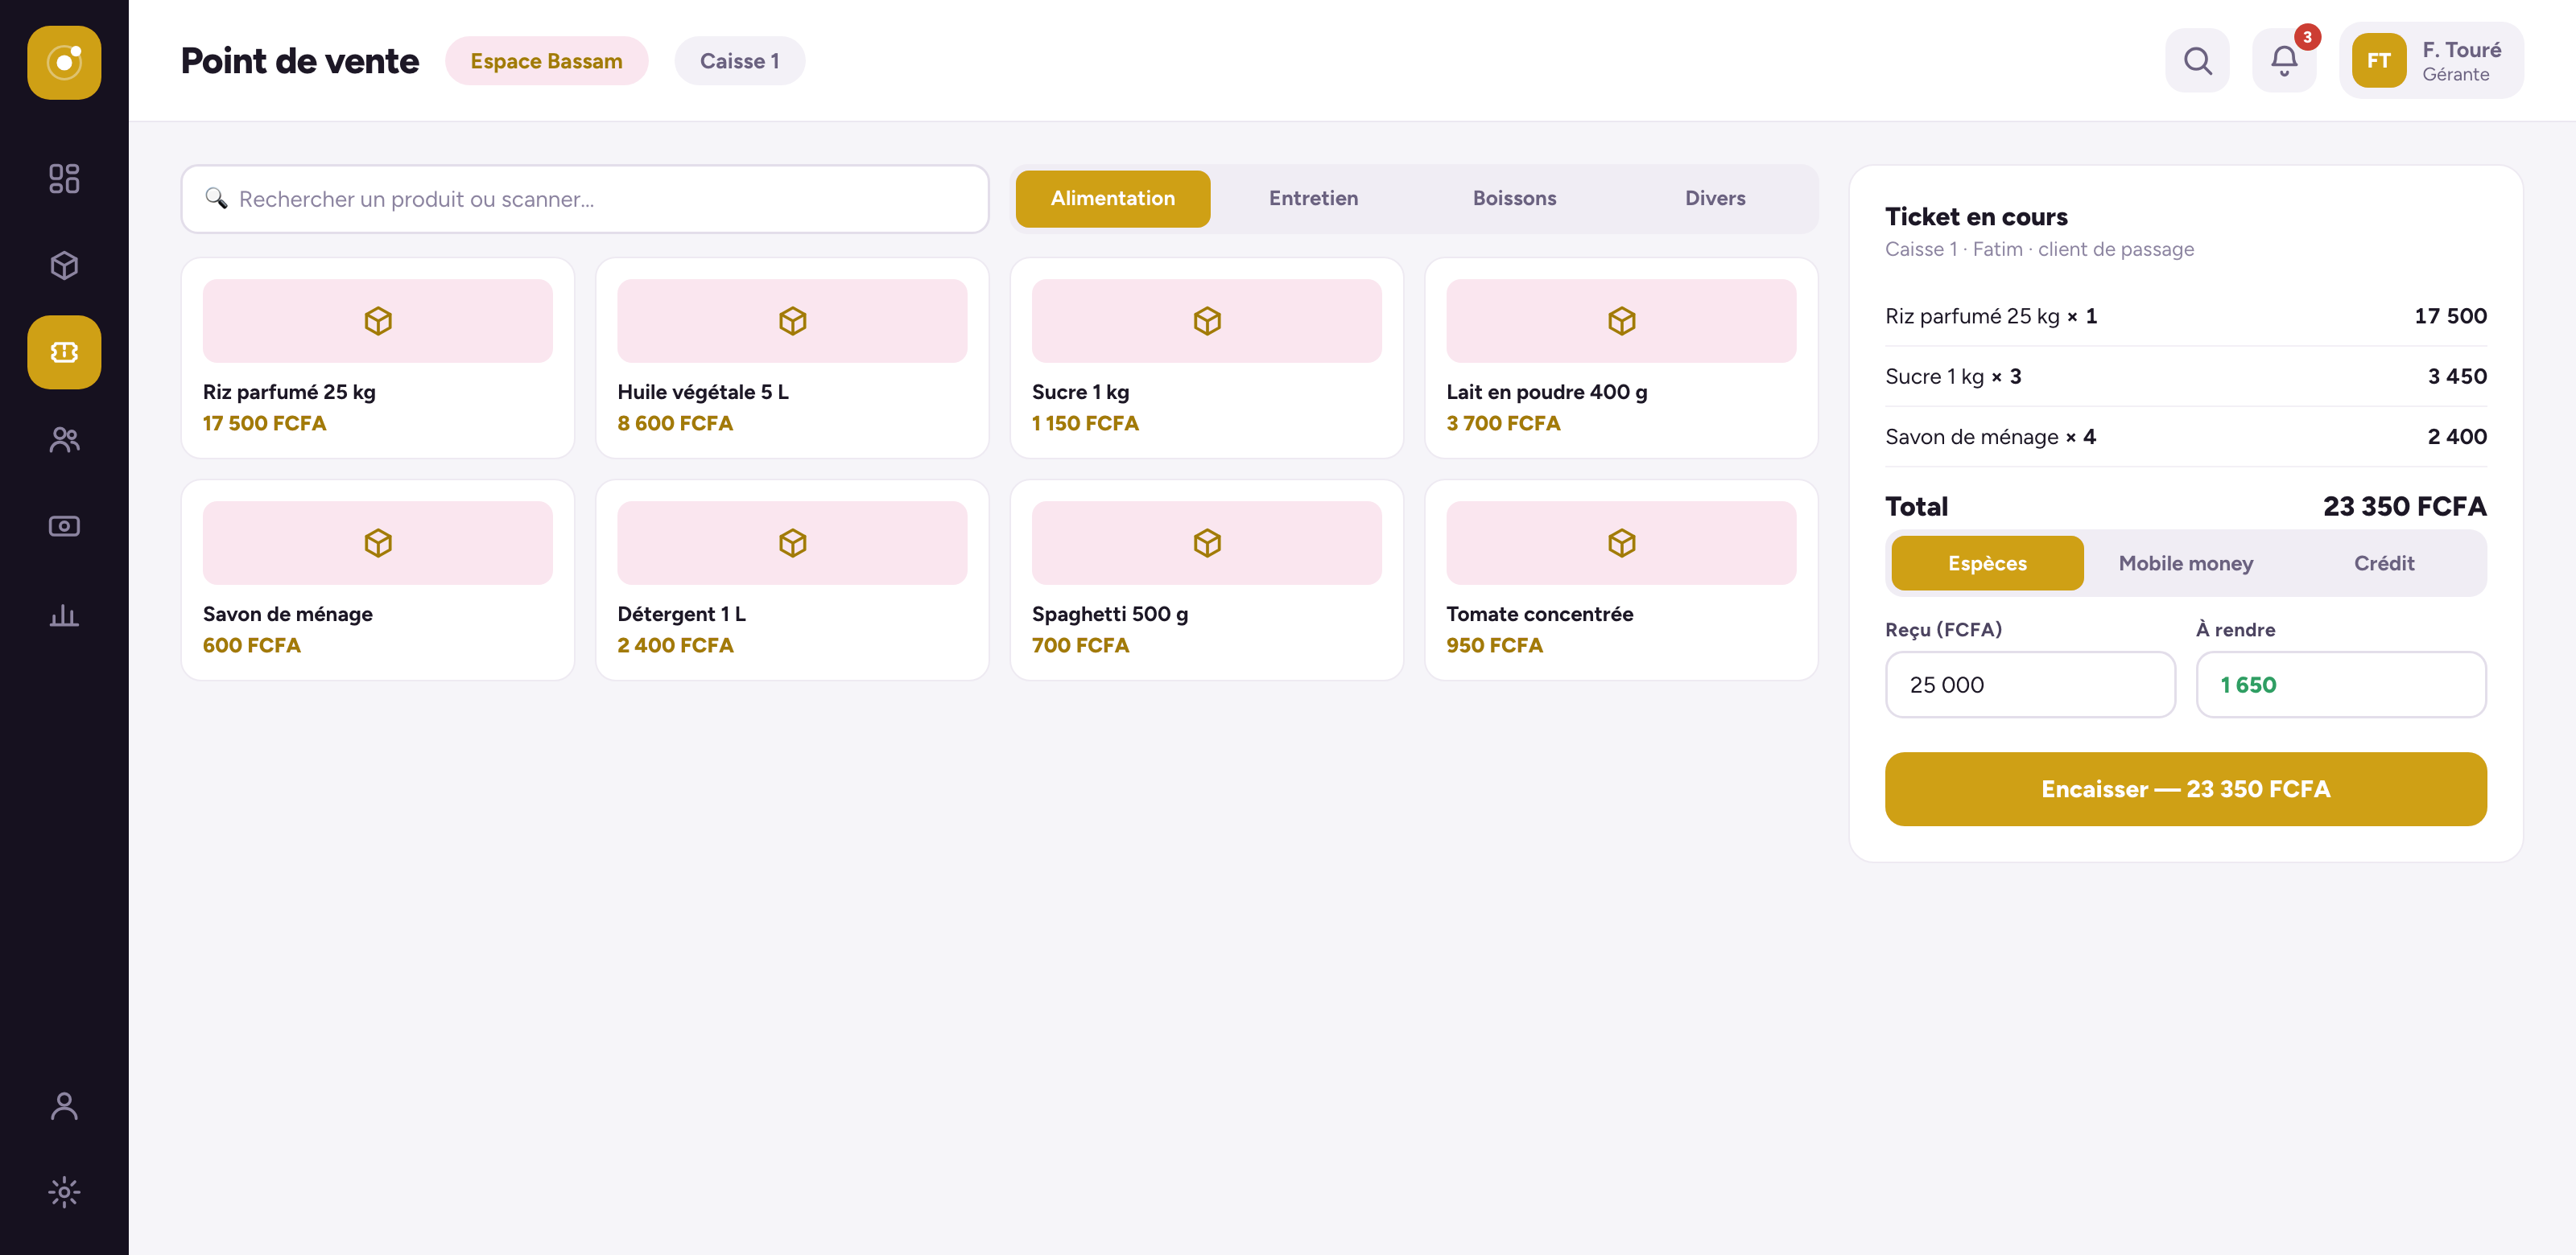Click the Espace Bassam store chip
The width and height of the screenshot is (2576, 1255).
pos(546,61)
